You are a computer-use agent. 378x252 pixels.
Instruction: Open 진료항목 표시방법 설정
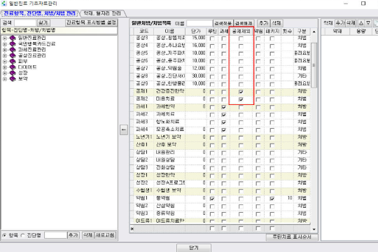91,22
